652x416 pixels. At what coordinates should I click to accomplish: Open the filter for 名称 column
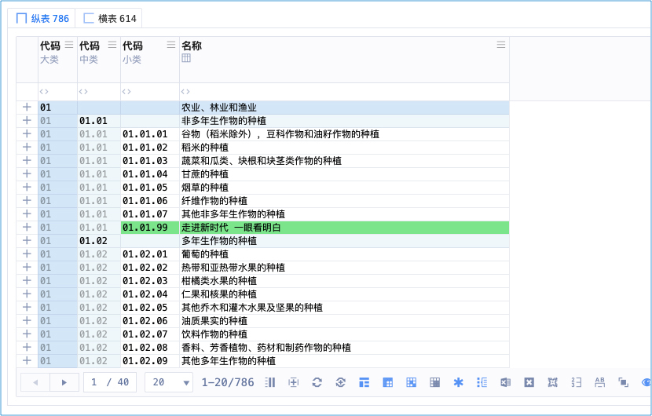point(185,91)
